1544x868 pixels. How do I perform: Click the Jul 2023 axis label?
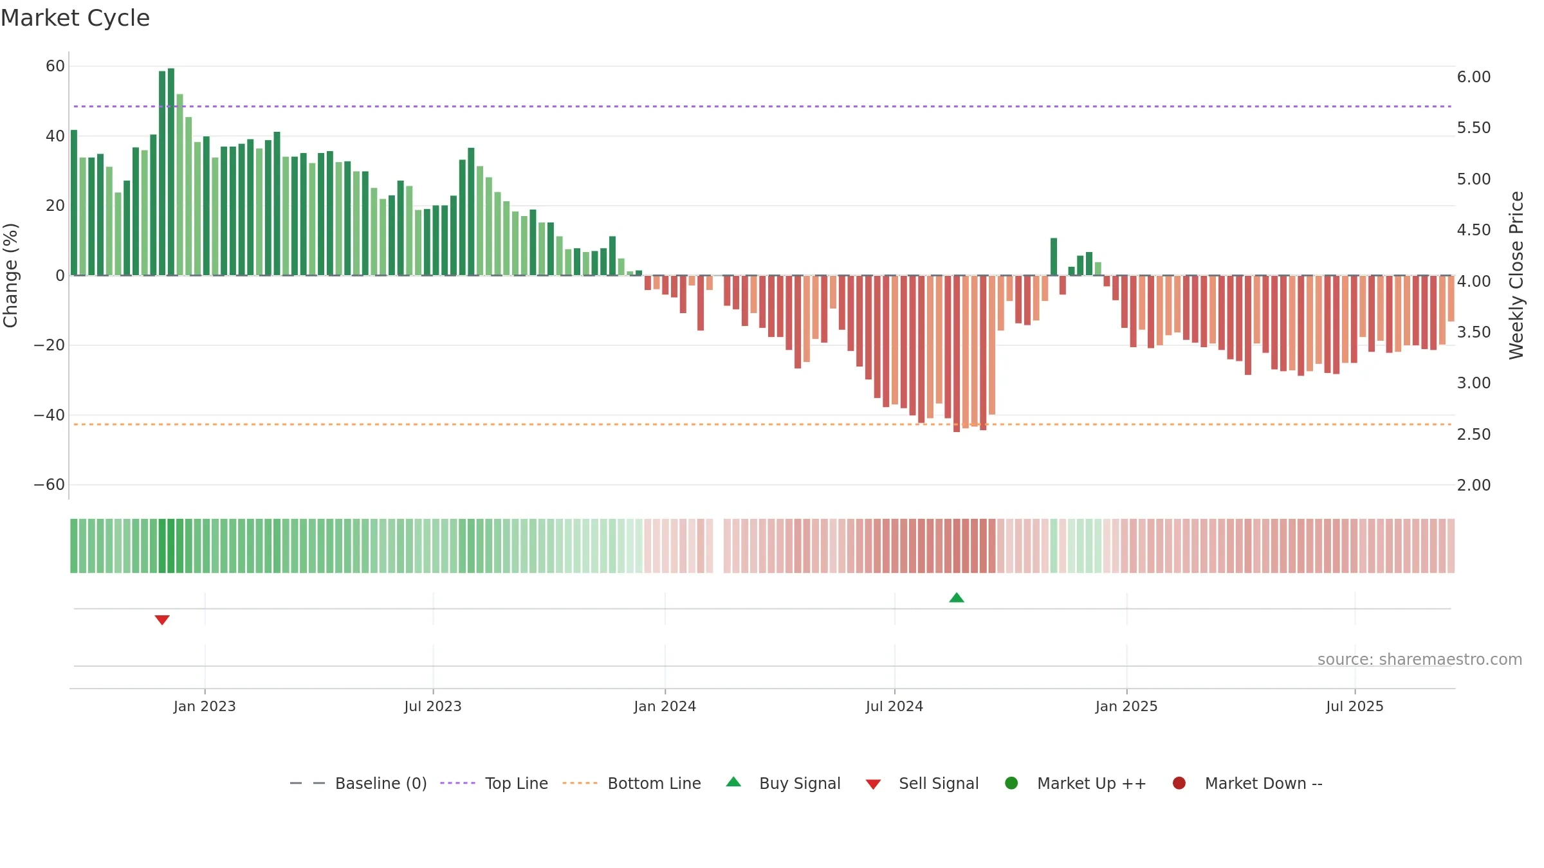pos(433,707)
